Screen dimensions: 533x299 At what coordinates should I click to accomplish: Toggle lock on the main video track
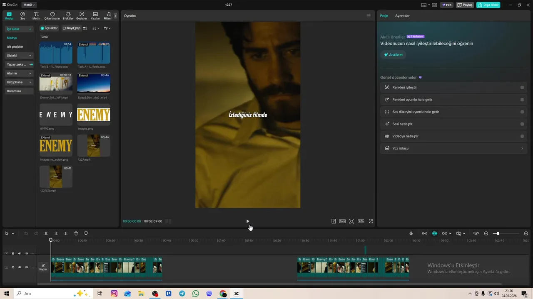tap(13, 267)
